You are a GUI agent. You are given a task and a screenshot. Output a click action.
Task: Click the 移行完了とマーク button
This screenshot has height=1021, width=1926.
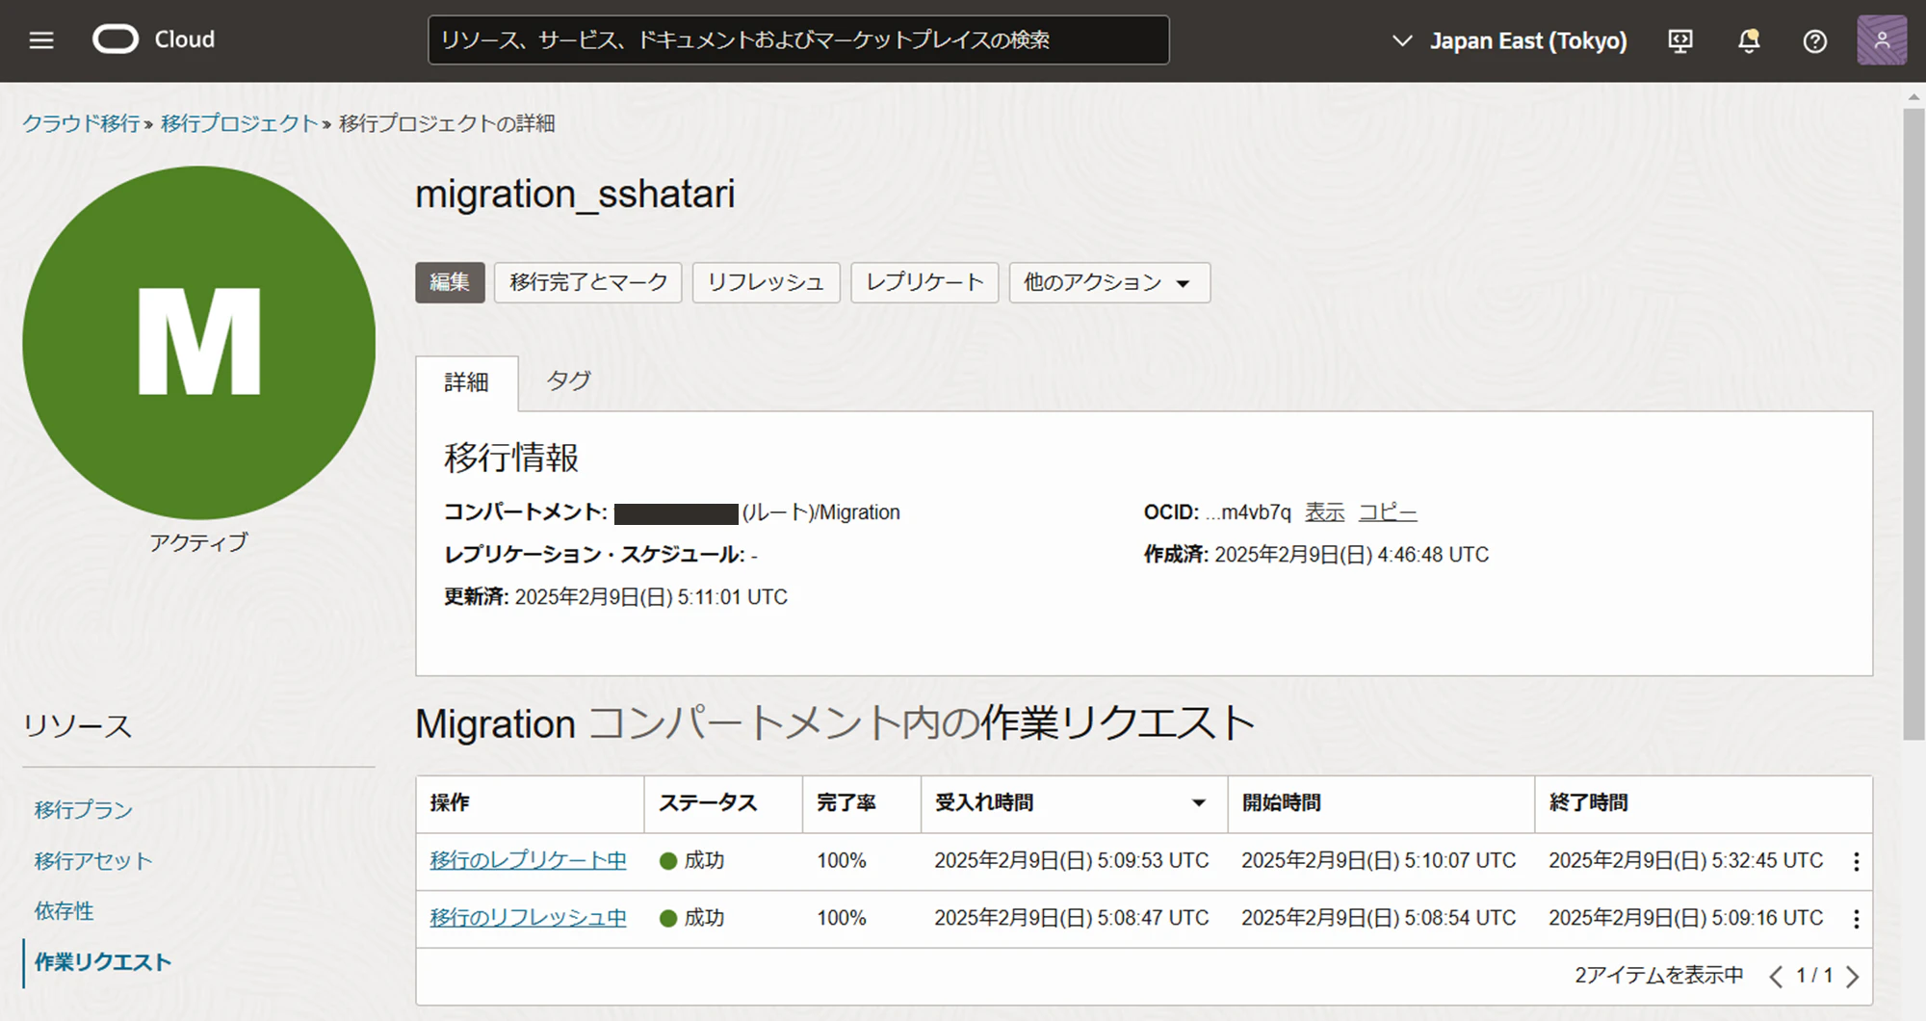pyautogui.click(x=588, y=282)
